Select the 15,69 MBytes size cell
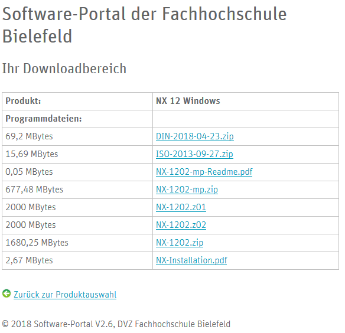This screenshot has width=345, height=333. click(x=77, y=154)
